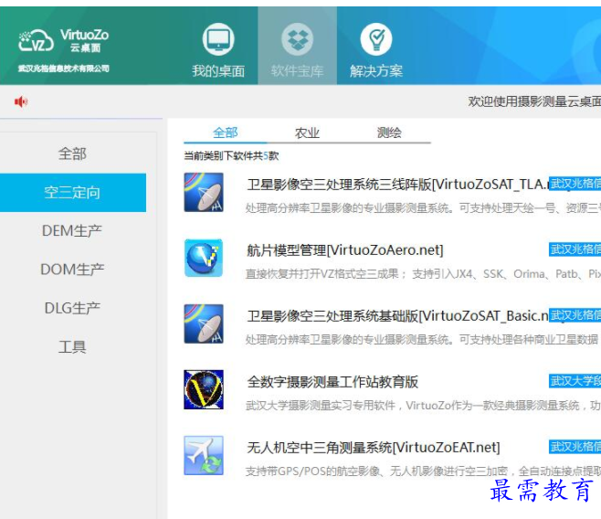Select DEM生产 category
The image size is (601, 519).
tap(72, 231)
